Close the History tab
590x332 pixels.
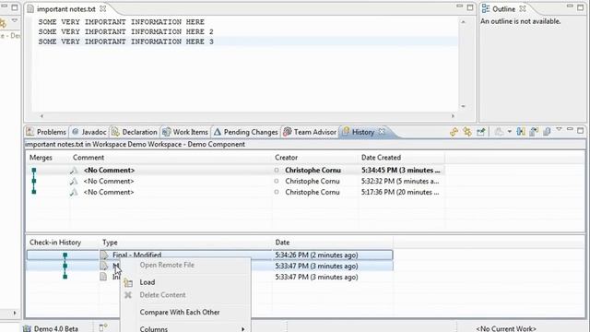pyautogui.click(x=382, y=131)
